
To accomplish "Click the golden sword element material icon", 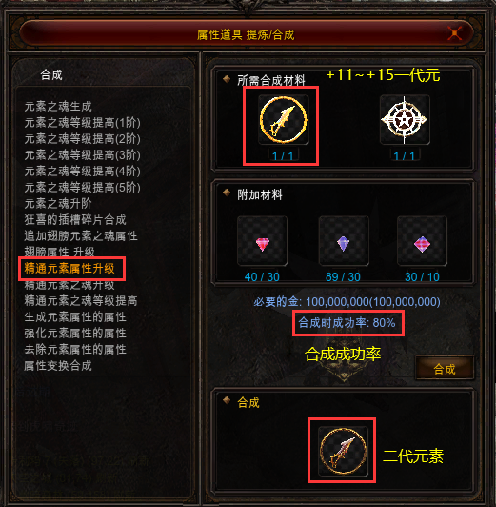I will coord(283,120).
